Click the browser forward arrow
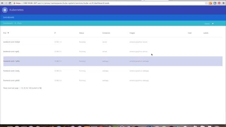The width and height of the screenshot is (226, 127). click(6, 3)
